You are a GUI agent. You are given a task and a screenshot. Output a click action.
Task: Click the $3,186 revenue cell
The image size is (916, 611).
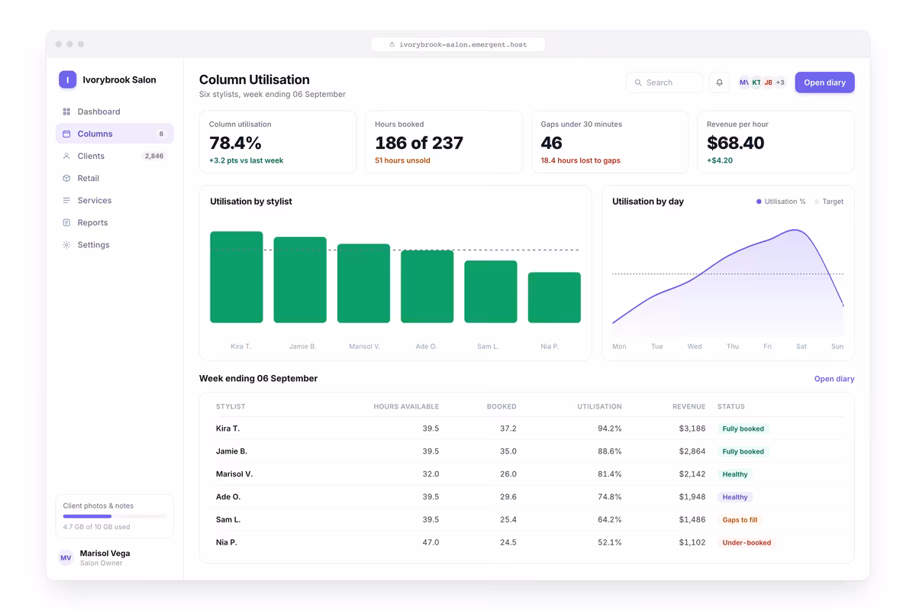pyautogui.click(x=692, y=428)
